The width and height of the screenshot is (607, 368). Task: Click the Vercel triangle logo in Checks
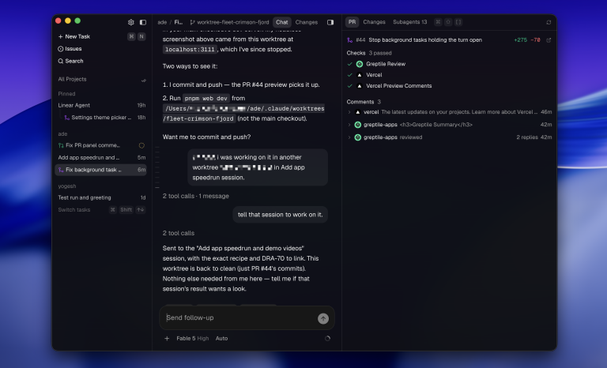[360, 75]
